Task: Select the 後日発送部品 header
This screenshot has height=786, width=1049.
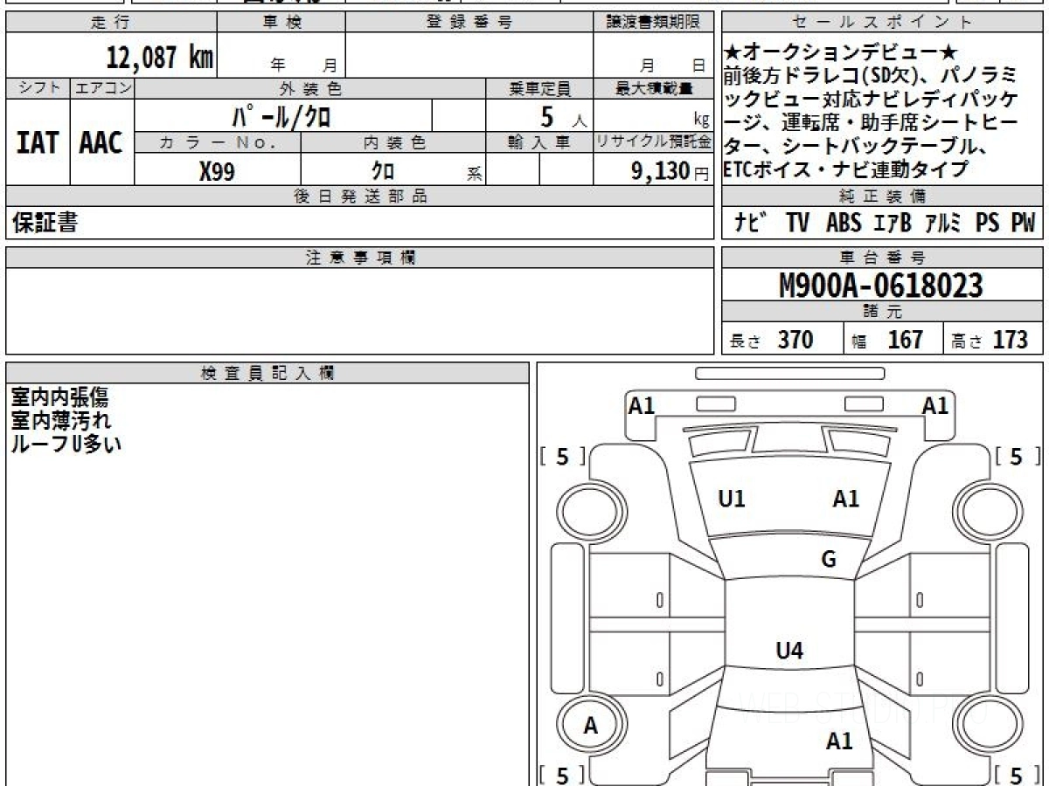Action: click(360, 196)
